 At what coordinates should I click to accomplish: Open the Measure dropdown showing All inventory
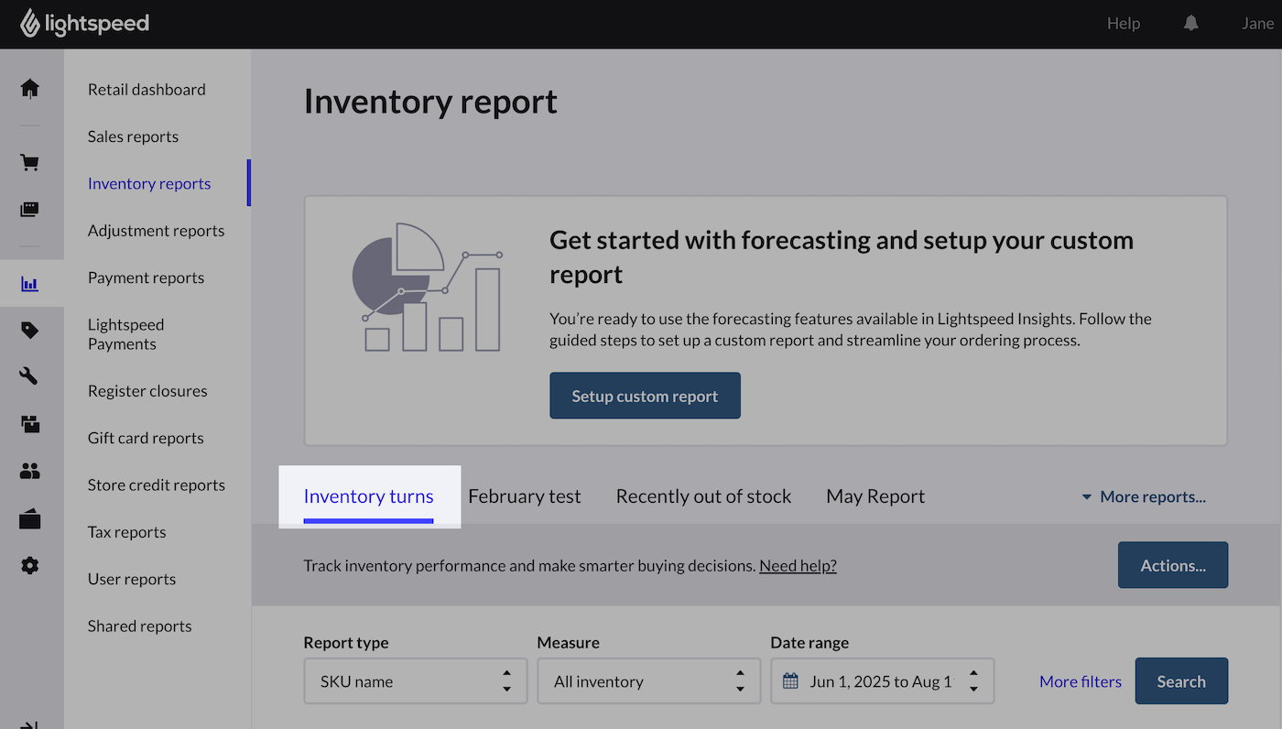coord(648,680)
